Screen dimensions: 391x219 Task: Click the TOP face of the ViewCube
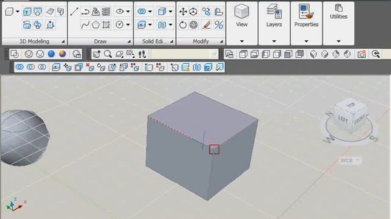coord(351,105)
